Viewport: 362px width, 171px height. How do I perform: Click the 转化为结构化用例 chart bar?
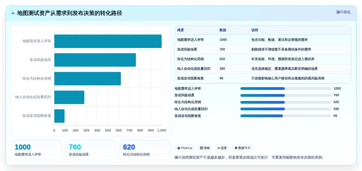(87, 79)
